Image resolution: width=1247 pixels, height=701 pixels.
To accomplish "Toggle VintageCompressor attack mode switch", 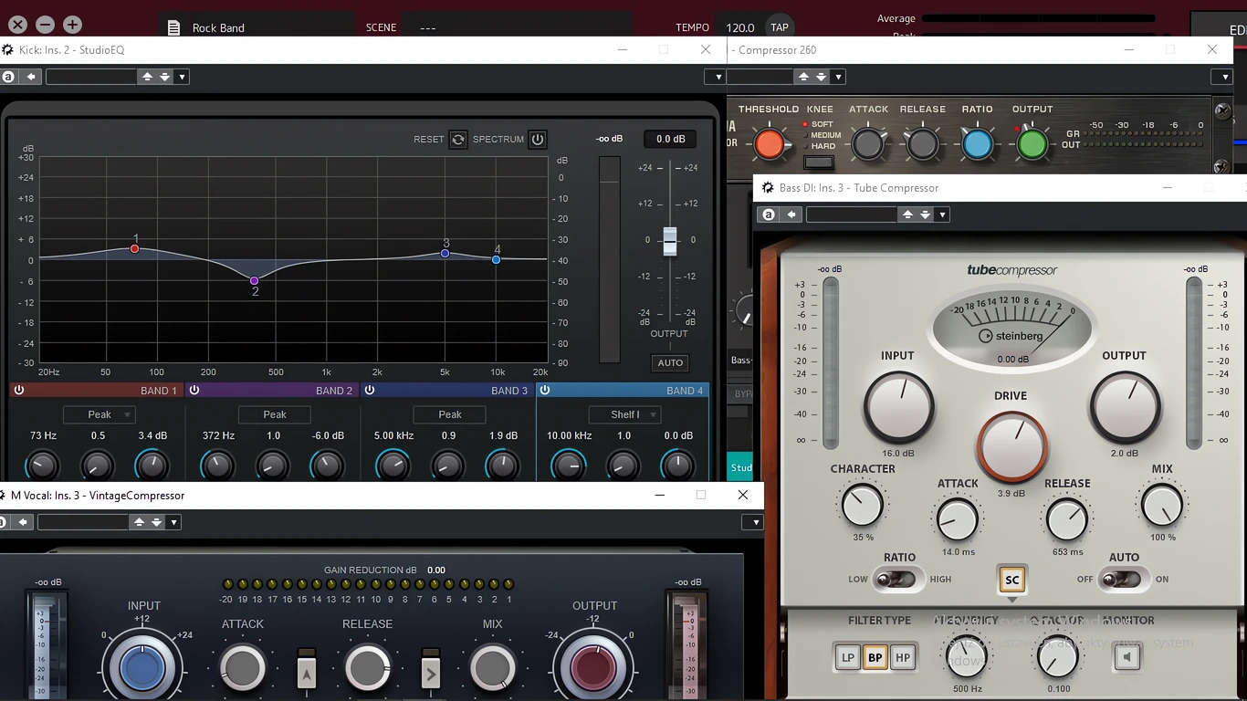I will coord(307,672).
